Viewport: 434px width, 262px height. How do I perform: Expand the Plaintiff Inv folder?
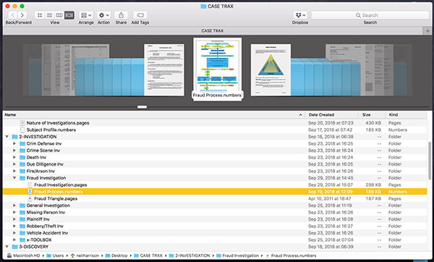(x=14, y=219)
